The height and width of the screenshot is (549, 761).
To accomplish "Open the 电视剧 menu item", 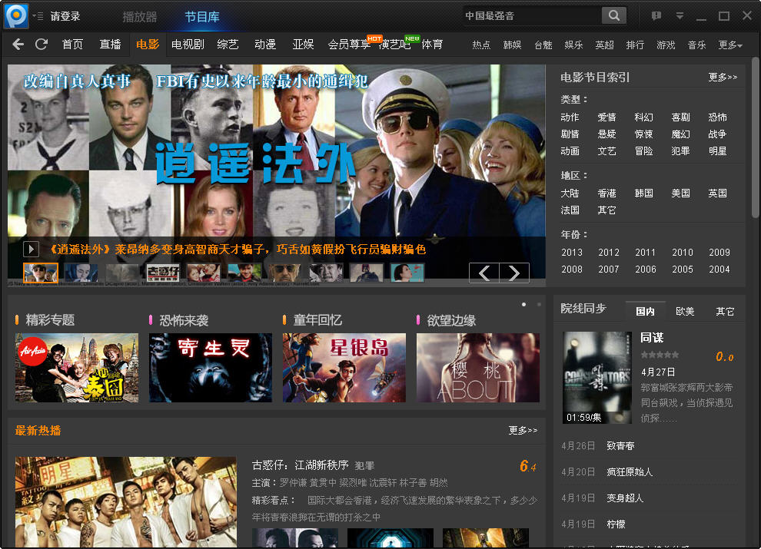I will (x=188, y=45).
